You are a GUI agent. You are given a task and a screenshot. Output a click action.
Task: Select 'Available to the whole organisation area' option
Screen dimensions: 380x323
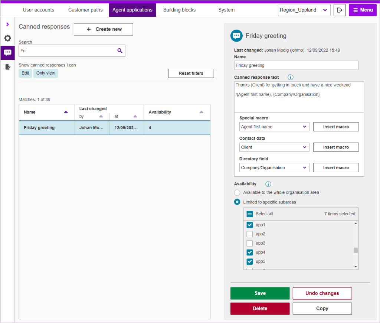tap(237, 193)
